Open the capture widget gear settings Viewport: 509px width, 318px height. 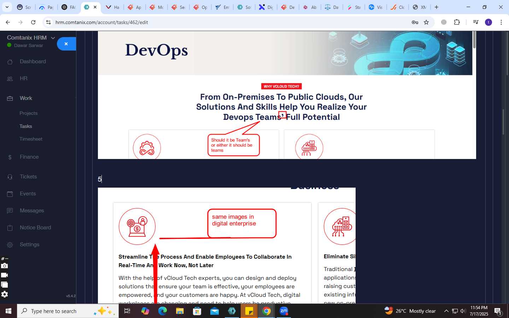coord(4,294)
